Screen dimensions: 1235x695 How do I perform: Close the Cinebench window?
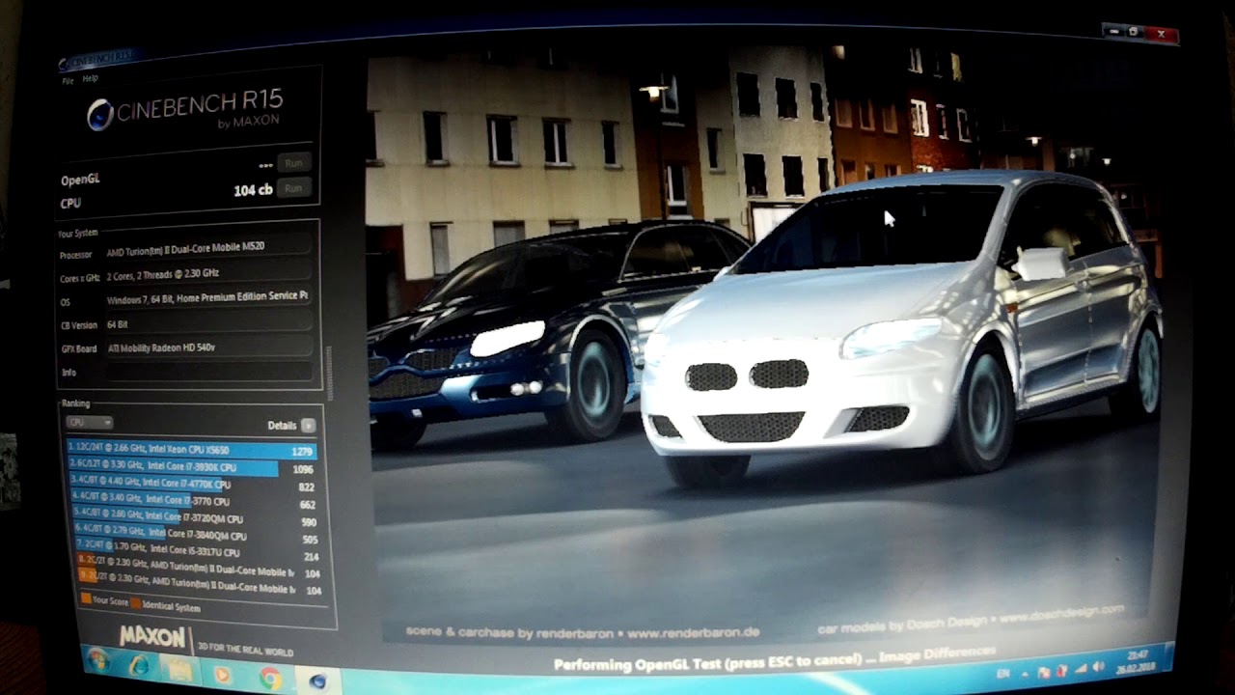point(1161,35)
